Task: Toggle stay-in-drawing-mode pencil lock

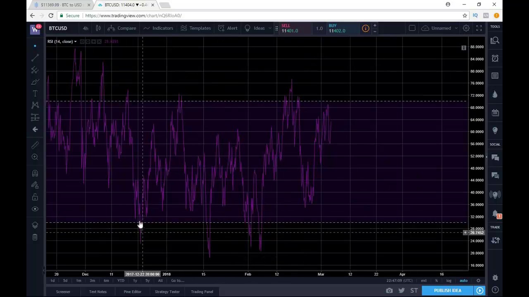Action: tap(35, 185)
